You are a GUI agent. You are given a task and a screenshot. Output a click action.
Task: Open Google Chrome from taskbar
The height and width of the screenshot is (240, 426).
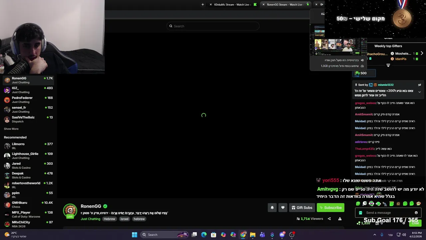pyautogui.click(x=243, y=235)
